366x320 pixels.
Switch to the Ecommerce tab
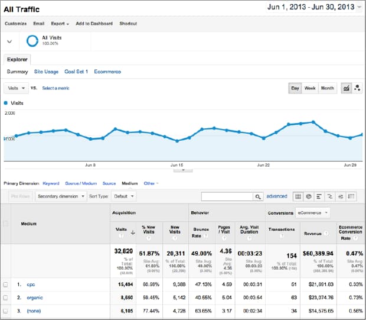tap(107, 72)
